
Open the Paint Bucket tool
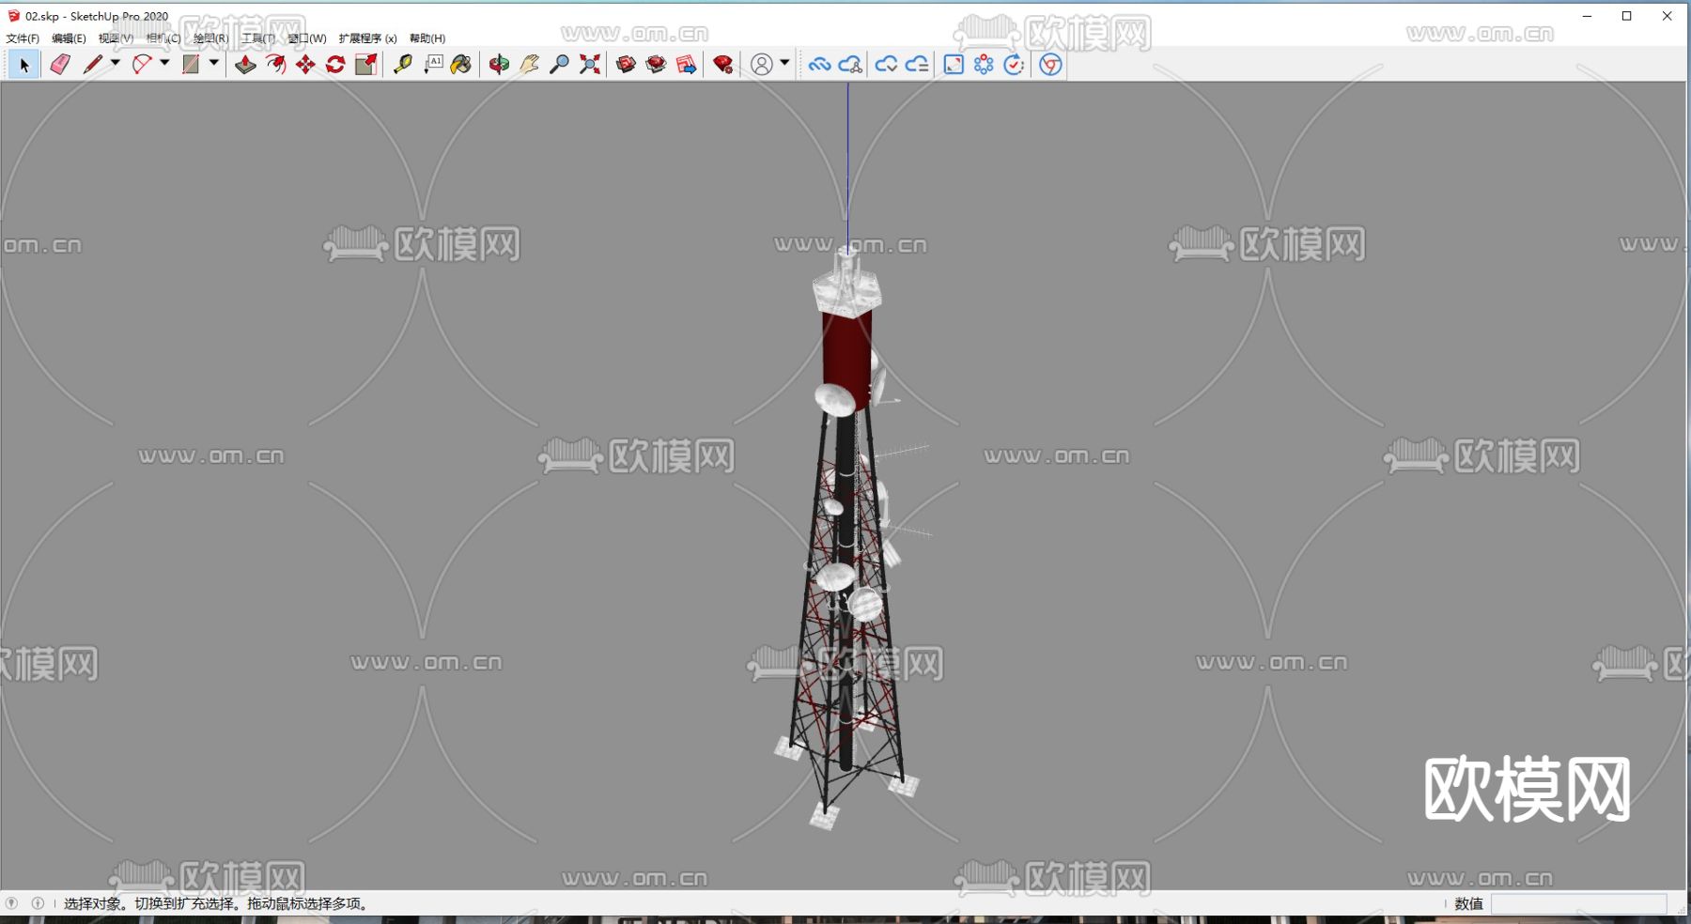tap(461, 64)
